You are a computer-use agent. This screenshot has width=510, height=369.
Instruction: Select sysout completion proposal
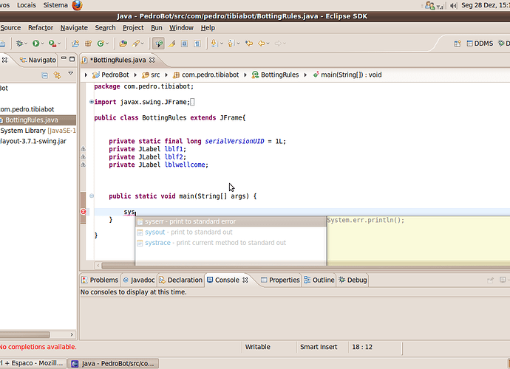tap(231, 232)
